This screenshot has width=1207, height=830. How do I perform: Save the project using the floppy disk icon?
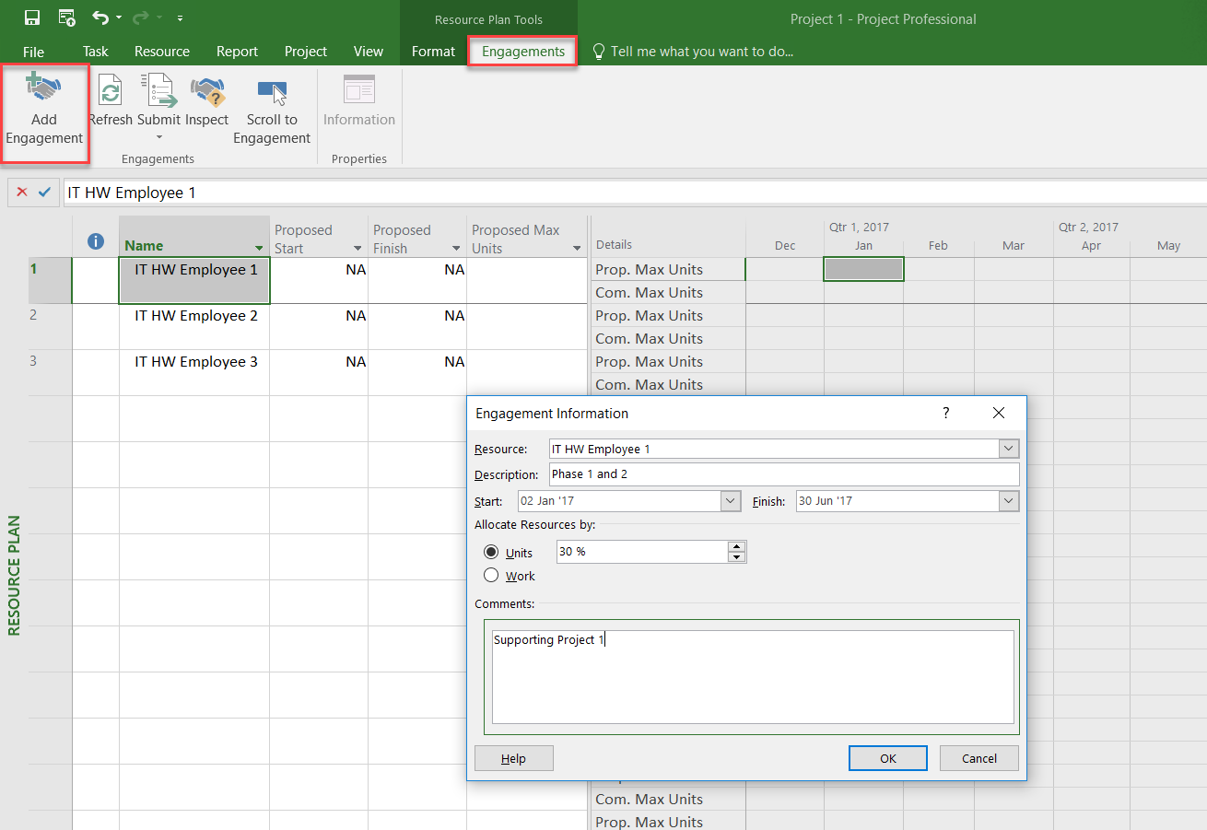tap(32, 18)
